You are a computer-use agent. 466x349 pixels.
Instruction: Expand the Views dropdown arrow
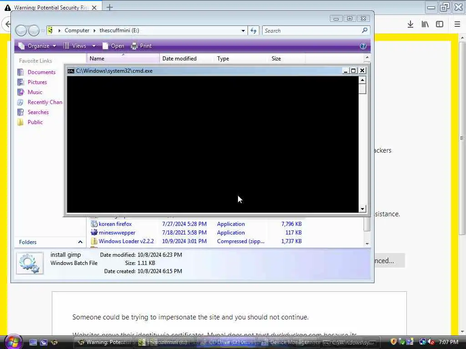pos(94,46)
